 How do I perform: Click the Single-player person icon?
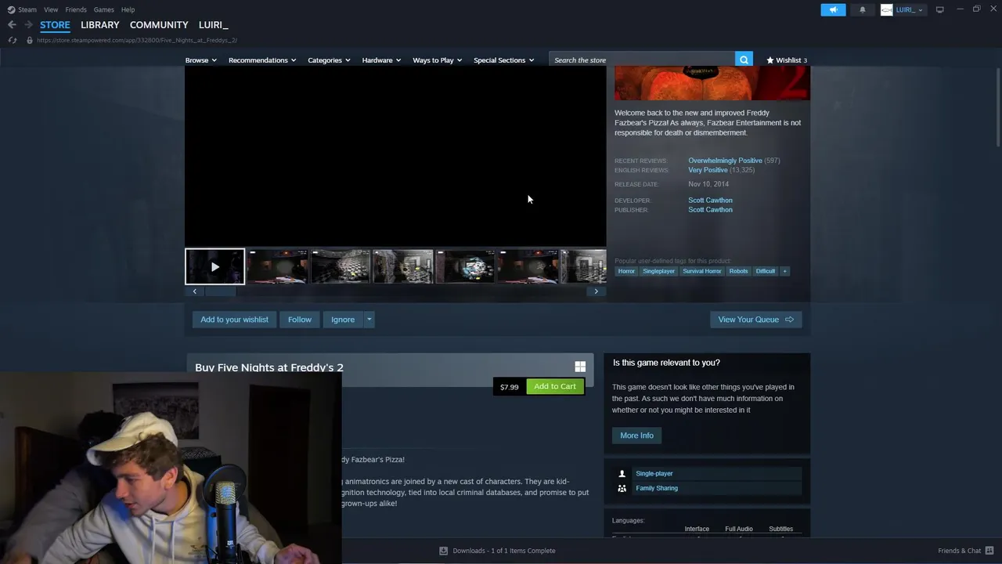coord(622,474)
